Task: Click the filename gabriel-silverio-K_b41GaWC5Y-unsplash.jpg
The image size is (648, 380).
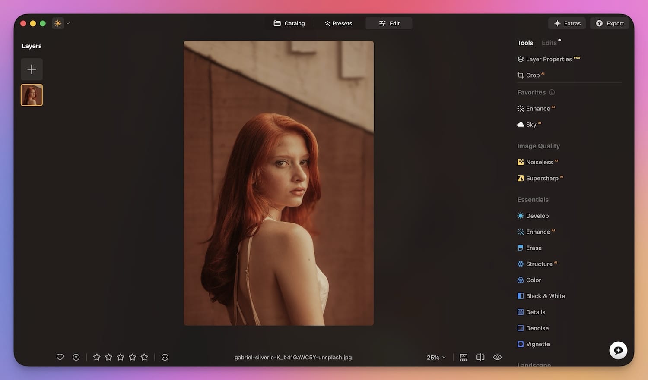Action: tap(293, 358)
